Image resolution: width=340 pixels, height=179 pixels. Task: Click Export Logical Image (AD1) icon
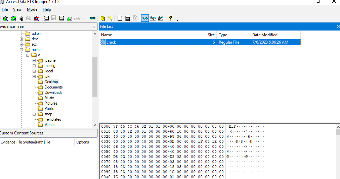click(61, 18)
